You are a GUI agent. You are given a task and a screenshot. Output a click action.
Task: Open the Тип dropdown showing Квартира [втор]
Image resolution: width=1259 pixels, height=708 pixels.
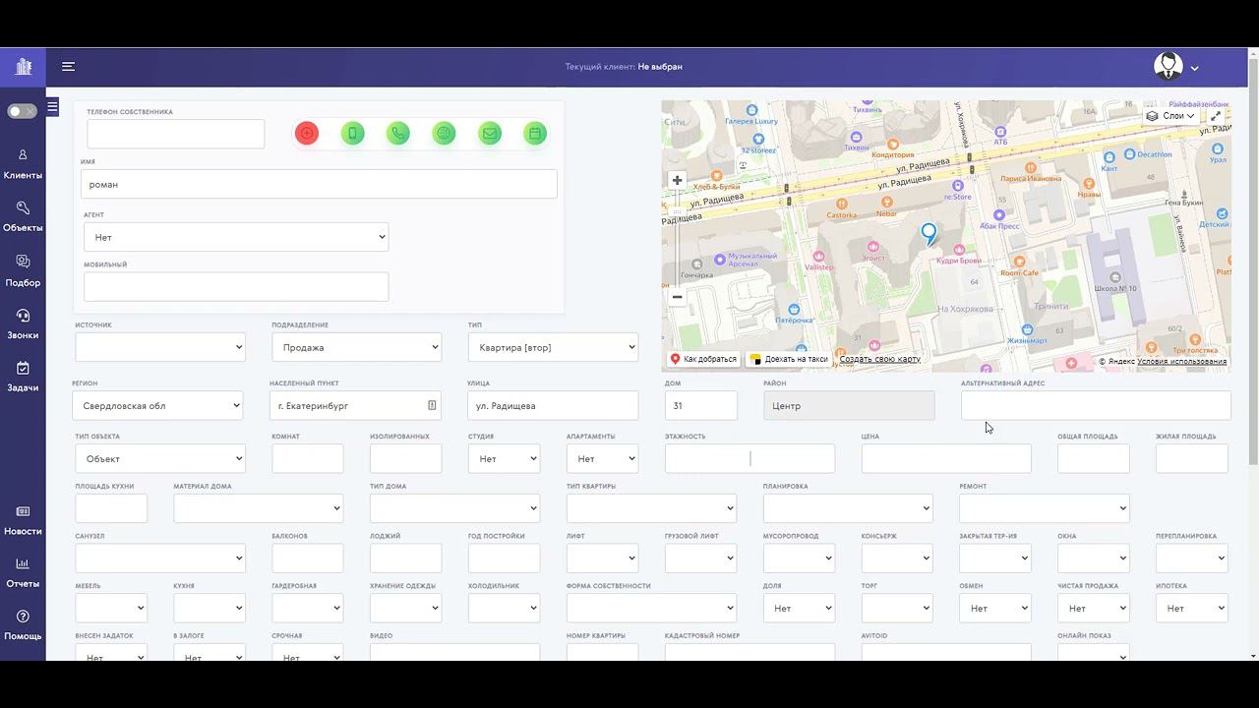(x=553, y=347)
